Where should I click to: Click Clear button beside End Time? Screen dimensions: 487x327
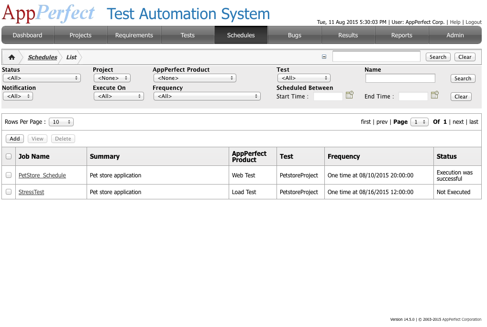point(461,97)
